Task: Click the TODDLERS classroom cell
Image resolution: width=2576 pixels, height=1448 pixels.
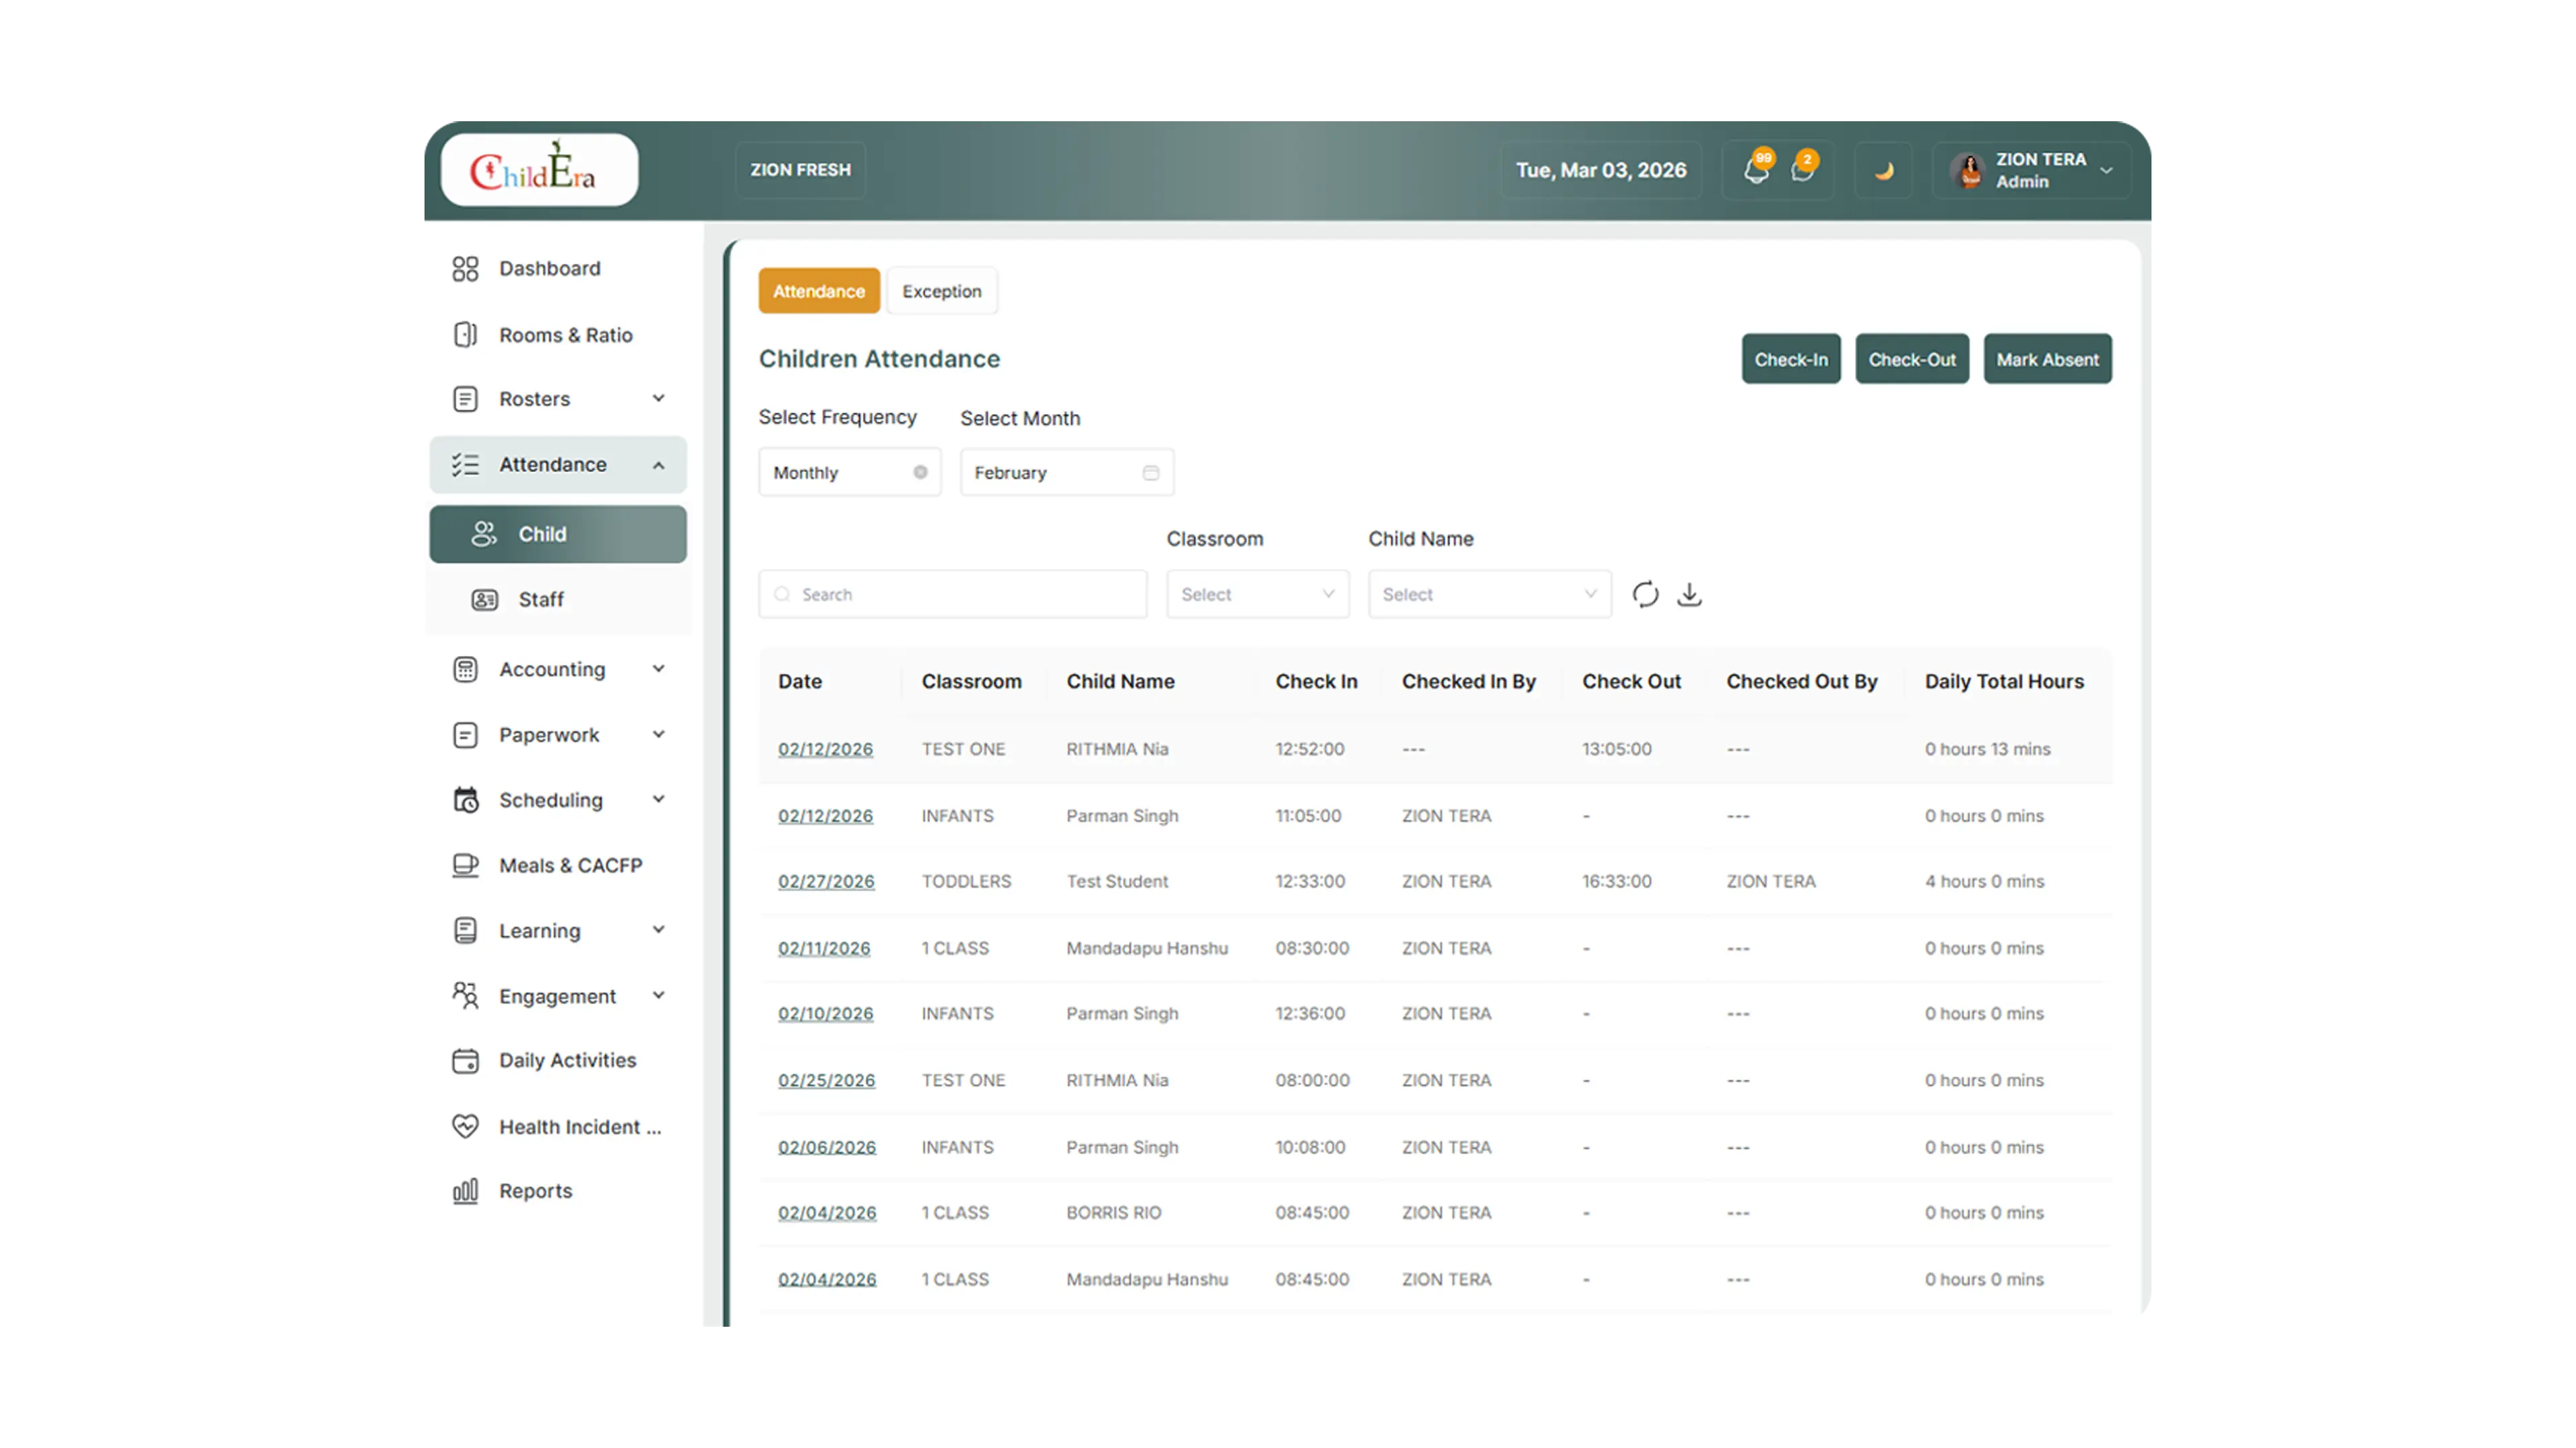Action: pyautogui.click(x=967, y=882)
